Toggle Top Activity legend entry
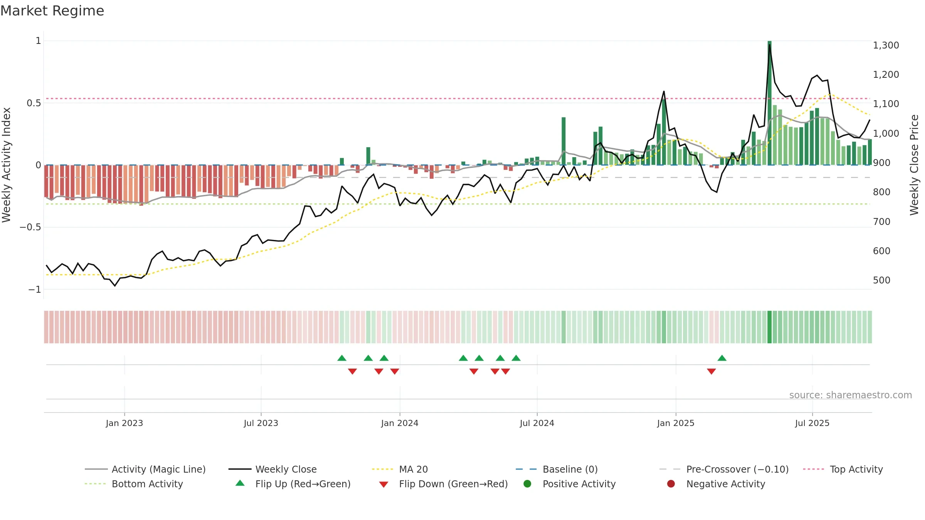Viewport: 925px width, 520px height. pos(843,469)
